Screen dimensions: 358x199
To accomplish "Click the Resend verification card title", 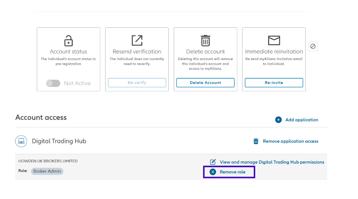I will [x=137, y=52].
